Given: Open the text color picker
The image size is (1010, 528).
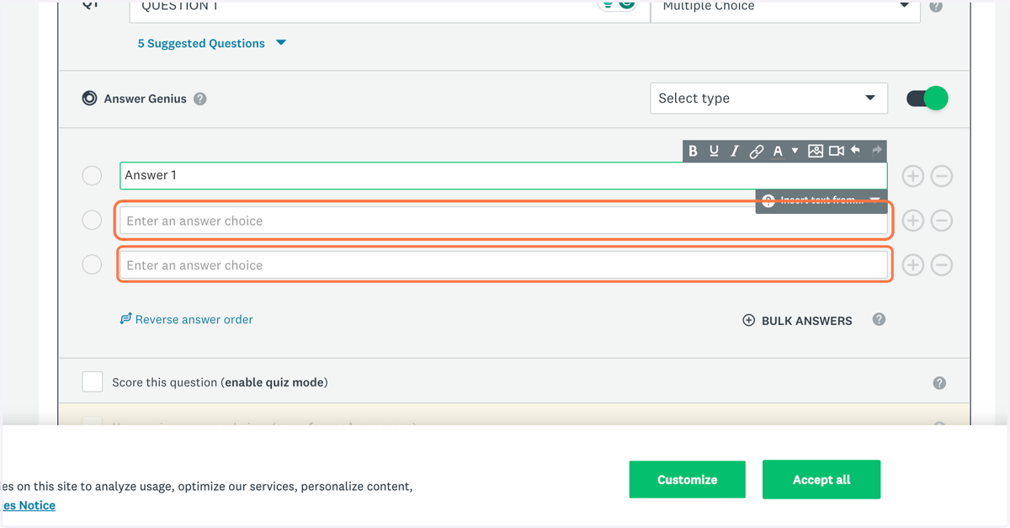Looking at the screenshot, I should [778, 151].
